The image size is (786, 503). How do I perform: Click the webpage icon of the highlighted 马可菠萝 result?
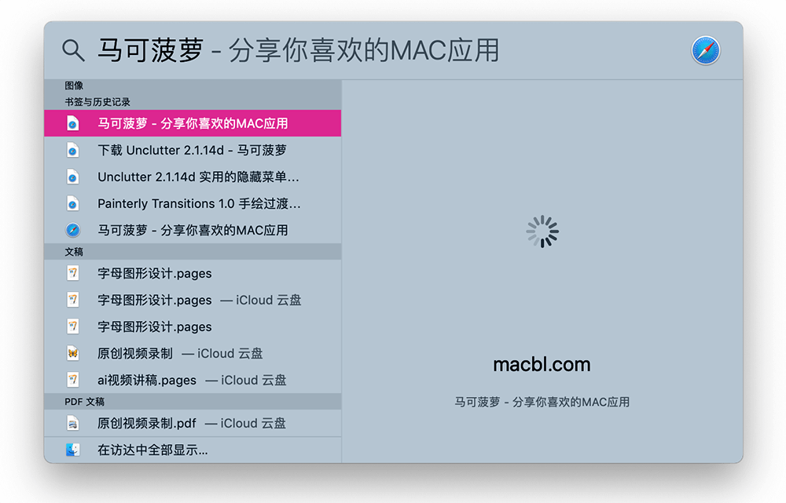coord(72,123)
